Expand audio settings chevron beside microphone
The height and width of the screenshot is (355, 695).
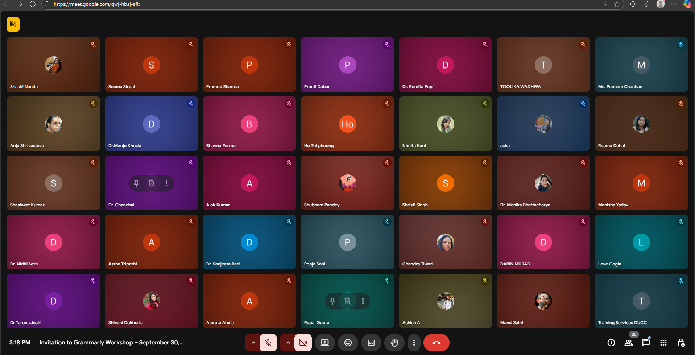point(253,343)
